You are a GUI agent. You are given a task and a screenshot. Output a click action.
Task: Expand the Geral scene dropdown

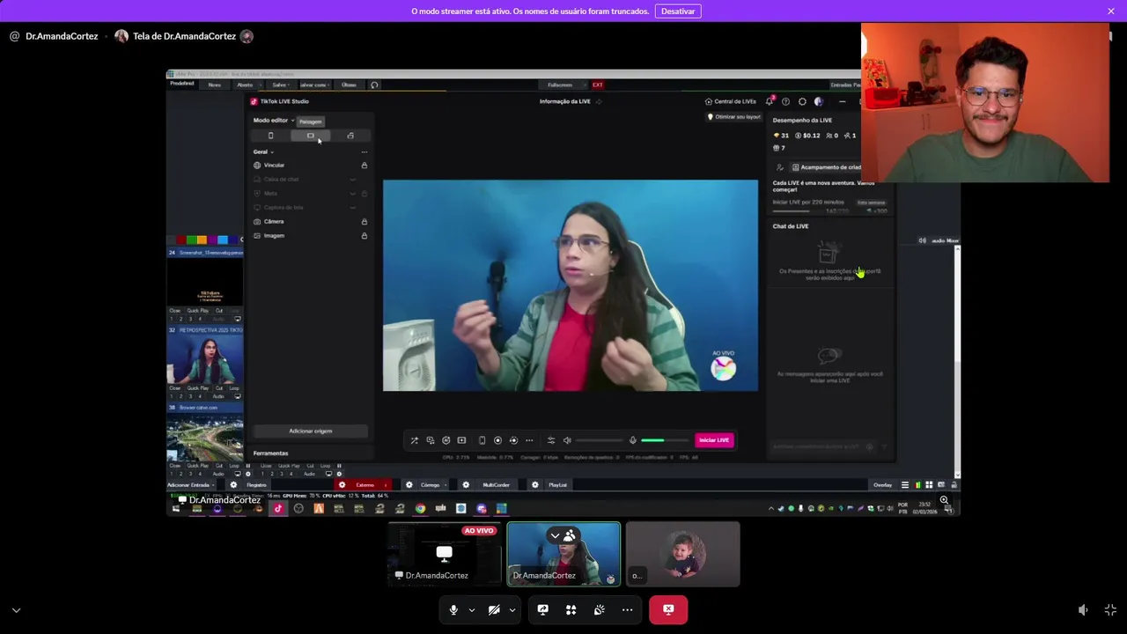263,151
